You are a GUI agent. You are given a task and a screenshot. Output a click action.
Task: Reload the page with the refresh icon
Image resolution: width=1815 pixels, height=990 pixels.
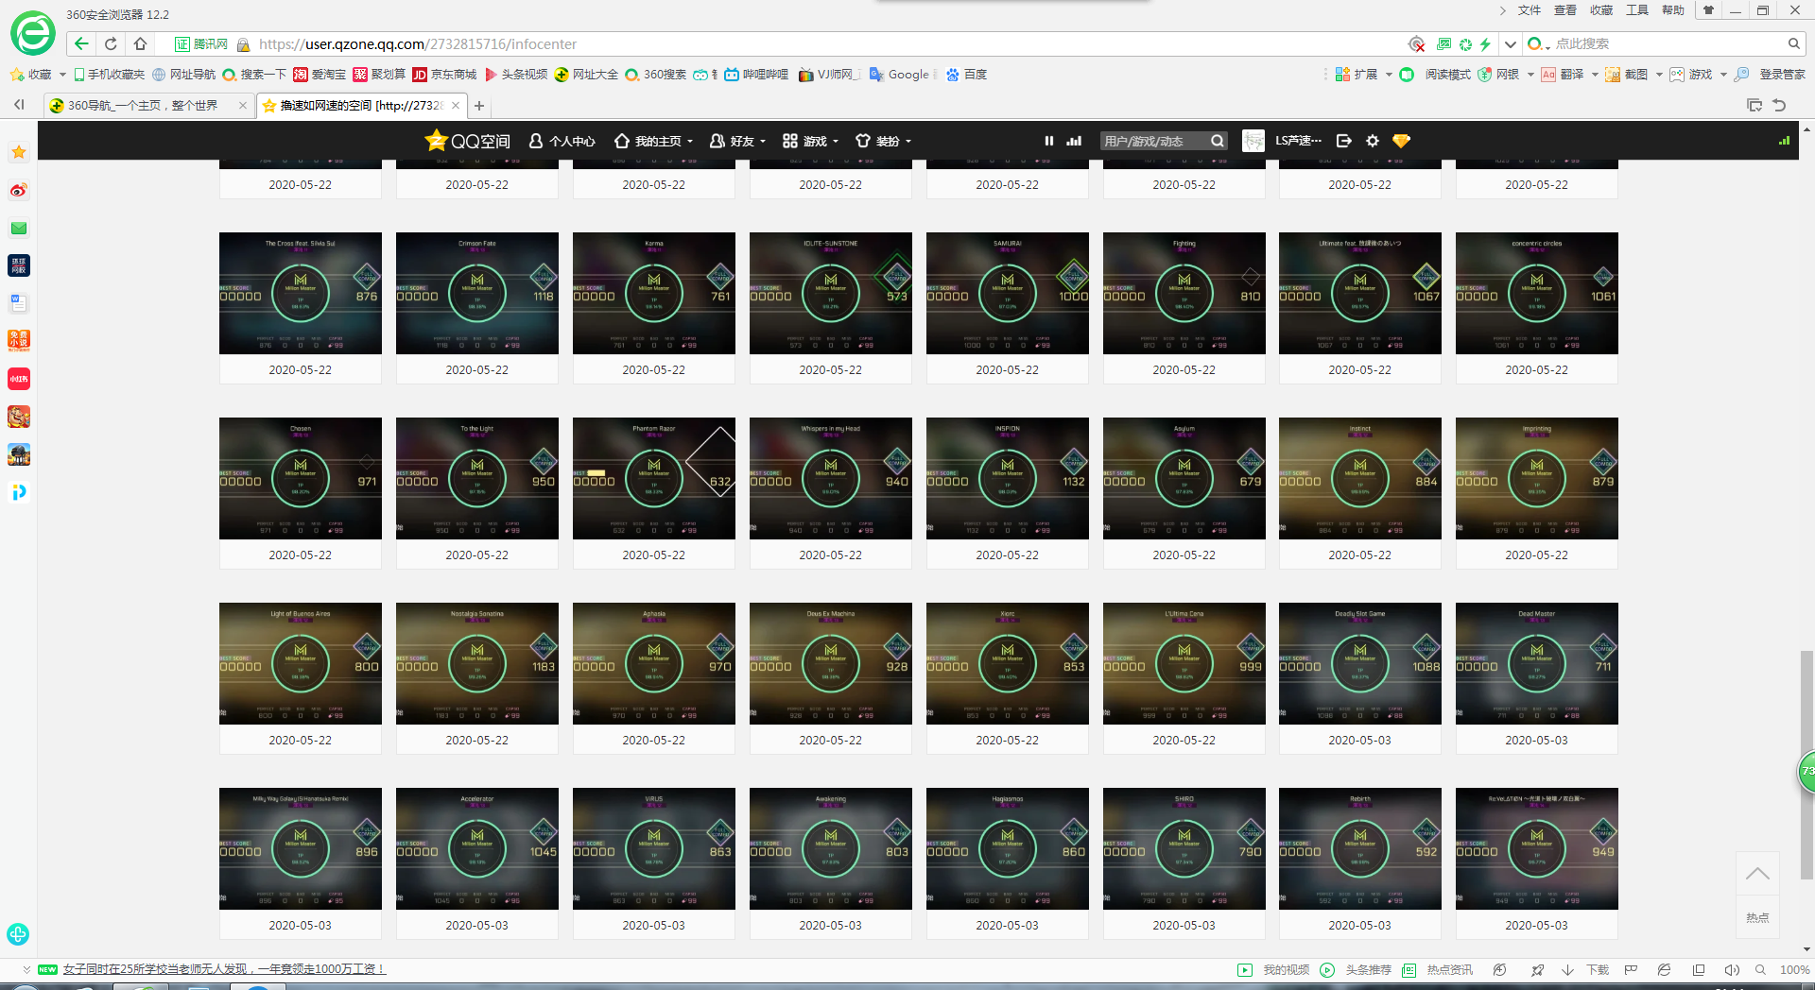coord(111,43)
